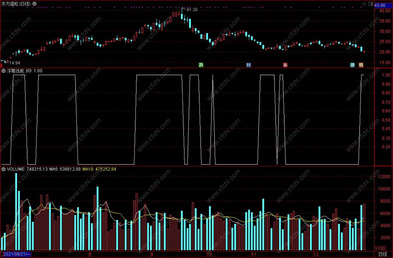This screenshot has height=258, width=393.
Task: Click the 东方盛虹 (日线) chart title
Action: pyautogui.click(x=16, y=4)
